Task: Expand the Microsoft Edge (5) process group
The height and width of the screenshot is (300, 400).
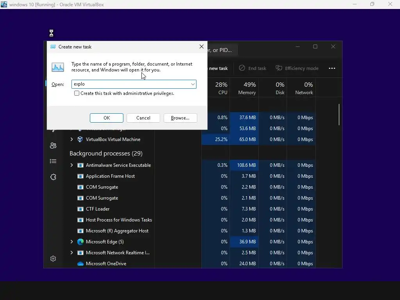Action: (x=72, y=242)
